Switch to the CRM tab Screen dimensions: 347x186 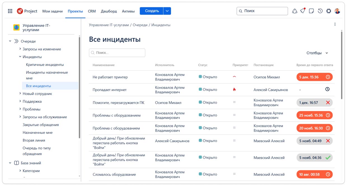(92, 11)
